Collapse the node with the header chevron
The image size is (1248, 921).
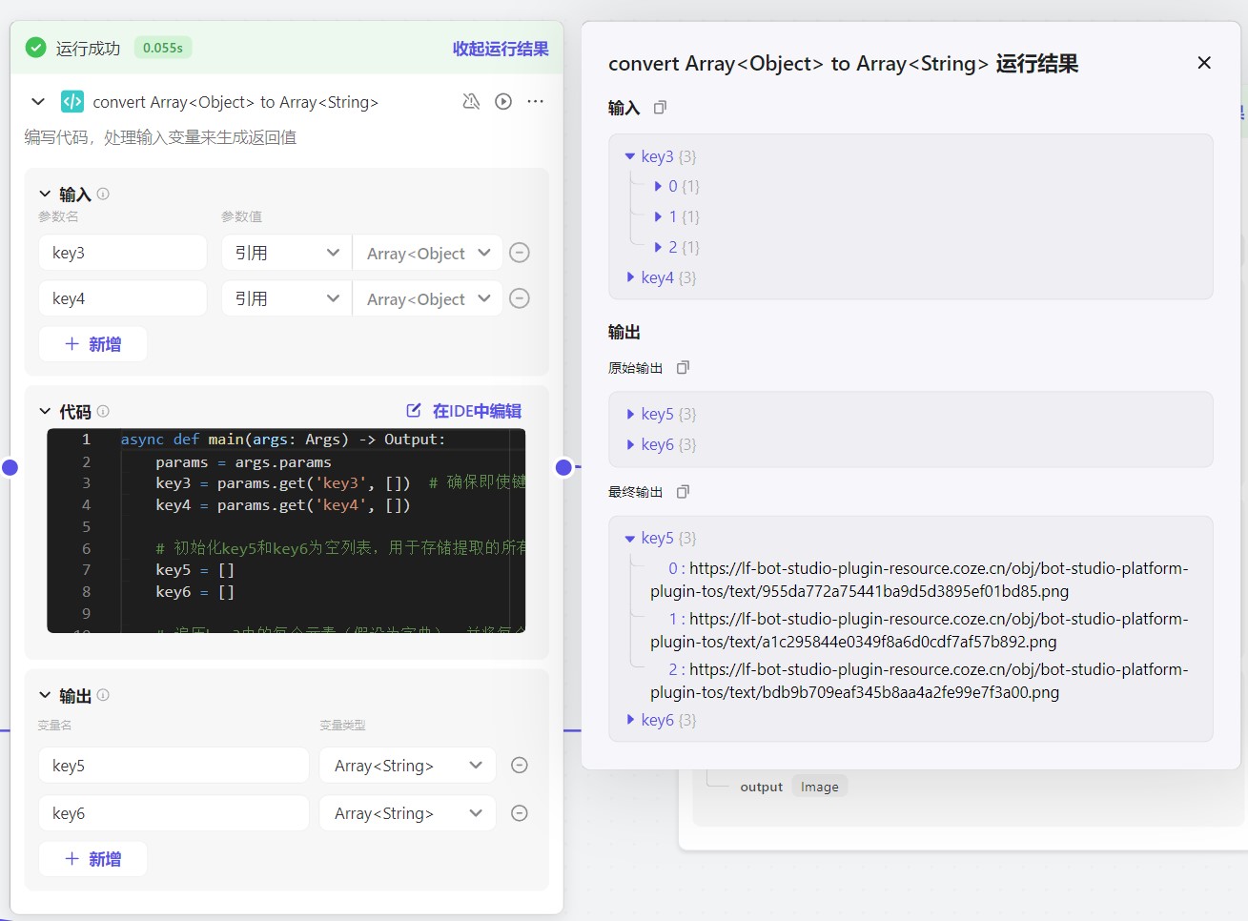coord(38,101)
